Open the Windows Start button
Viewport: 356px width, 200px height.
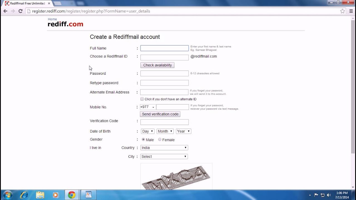(8, 195)
